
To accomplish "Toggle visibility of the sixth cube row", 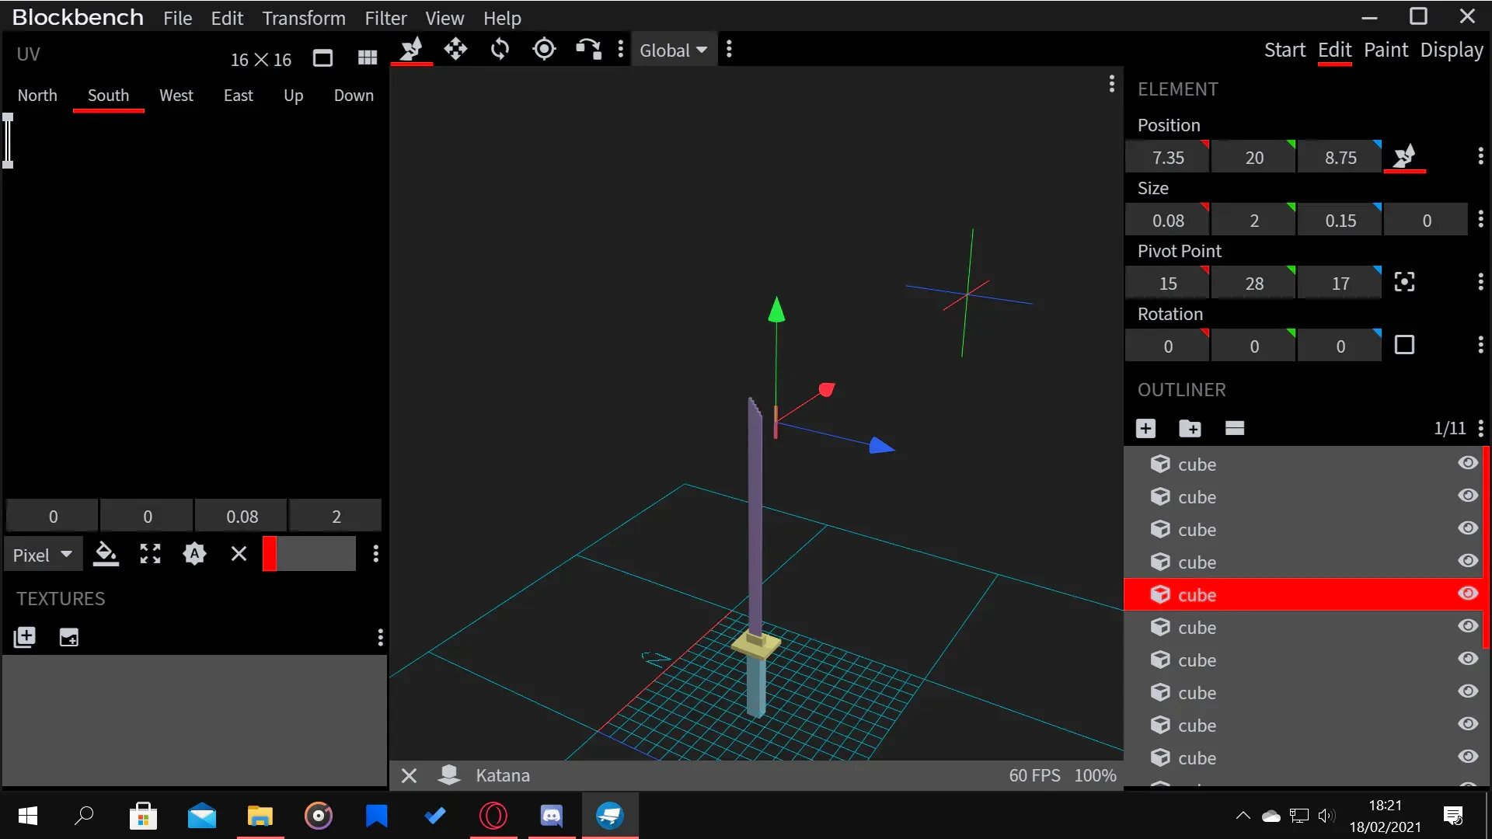I will 1467,626.
